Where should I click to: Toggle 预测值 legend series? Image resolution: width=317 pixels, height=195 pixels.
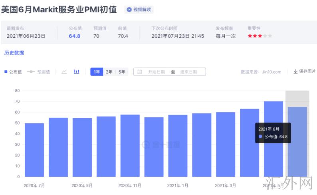39,72
